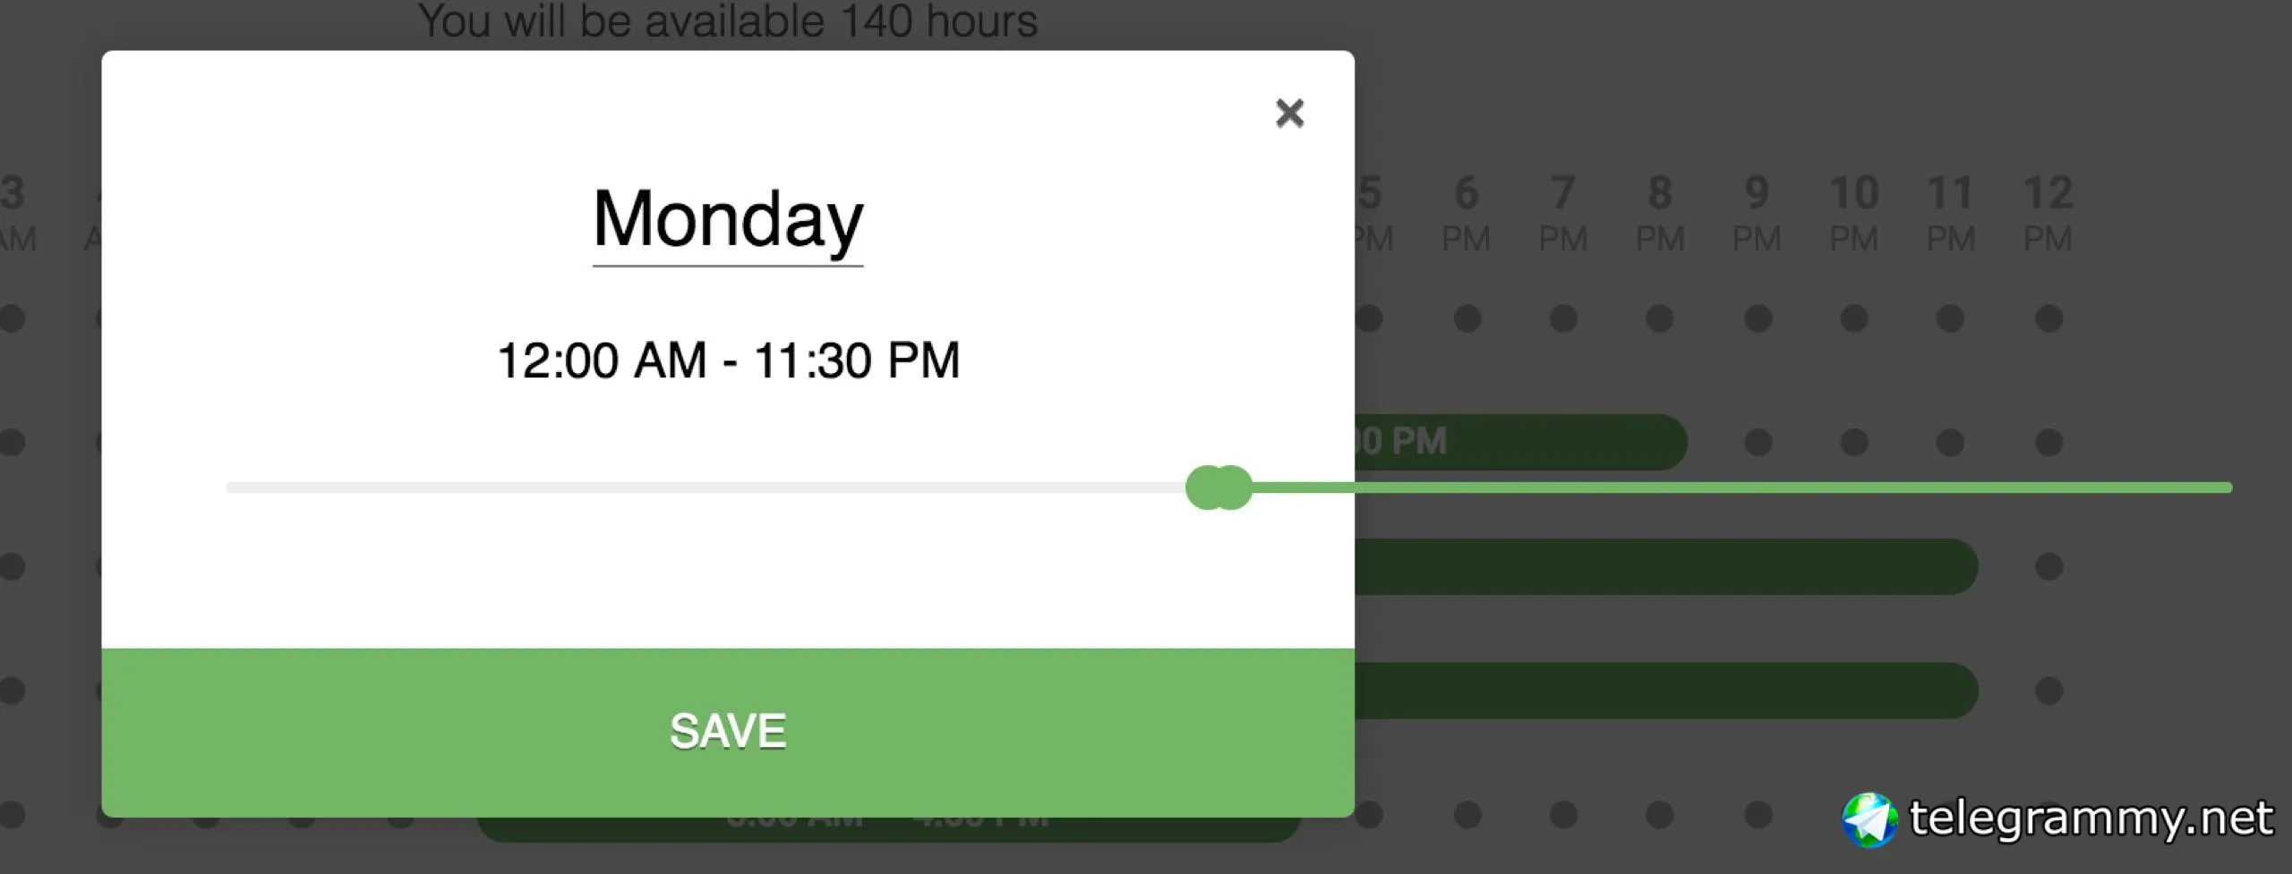Open the telegrammy.net link

2090,818
